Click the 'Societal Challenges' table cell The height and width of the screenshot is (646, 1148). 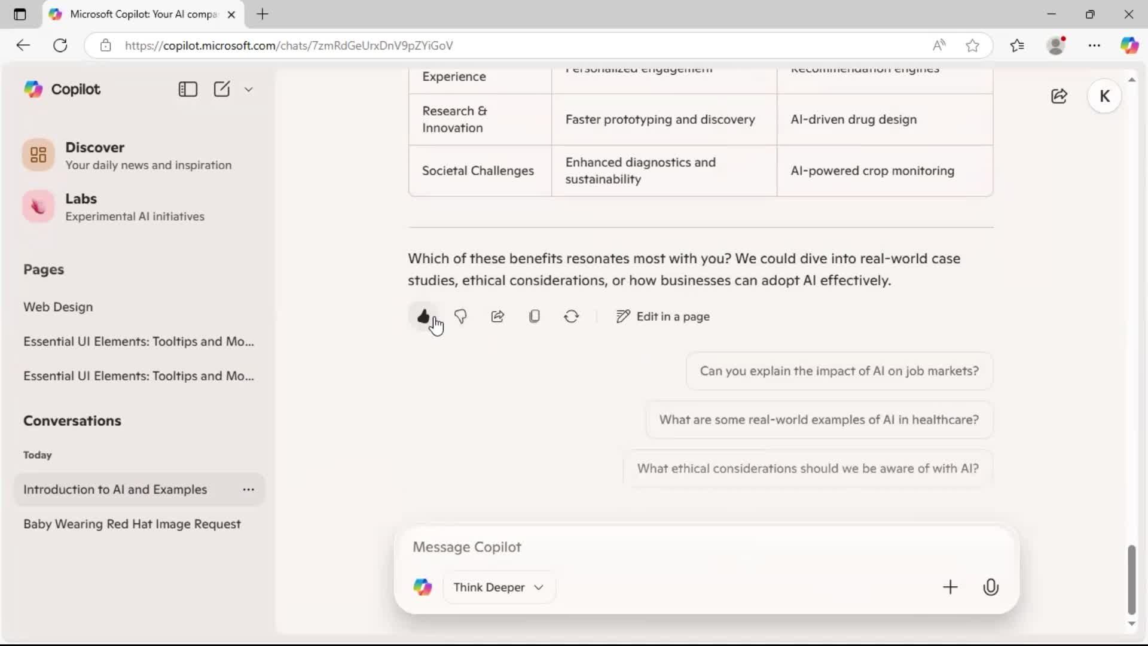pyautogui.click(x=480, y=171)
